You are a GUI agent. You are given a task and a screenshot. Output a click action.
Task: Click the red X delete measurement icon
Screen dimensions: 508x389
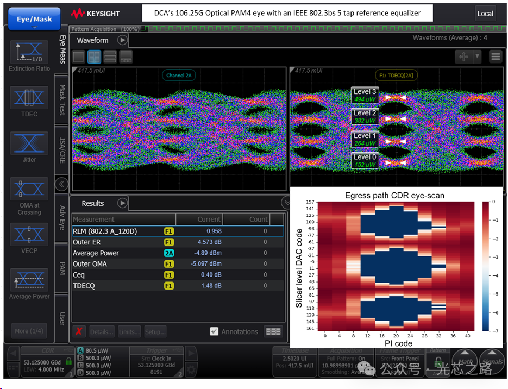79,331
